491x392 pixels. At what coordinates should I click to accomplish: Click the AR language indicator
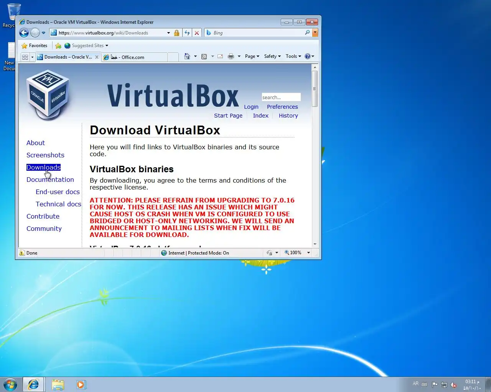415,384
